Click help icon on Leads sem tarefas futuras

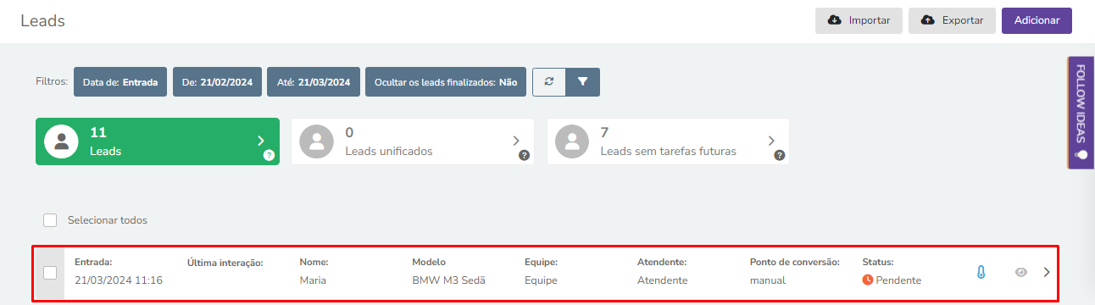tap(779, 155)
